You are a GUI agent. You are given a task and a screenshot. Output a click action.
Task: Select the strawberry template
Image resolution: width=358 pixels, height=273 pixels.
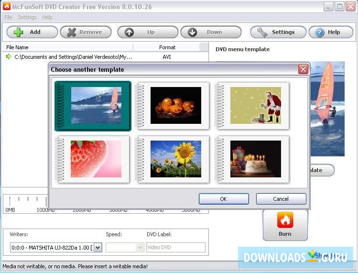click(x=92, y=159)
